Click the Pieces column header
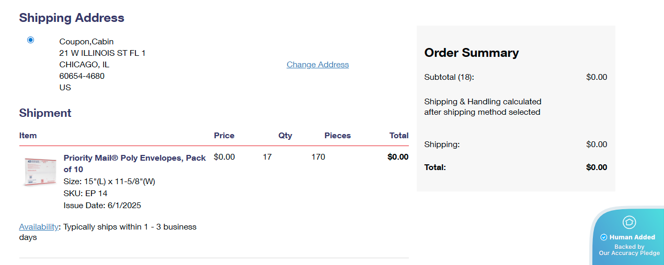The width and height of the screenshot is (664, 265). coord(337,136)
